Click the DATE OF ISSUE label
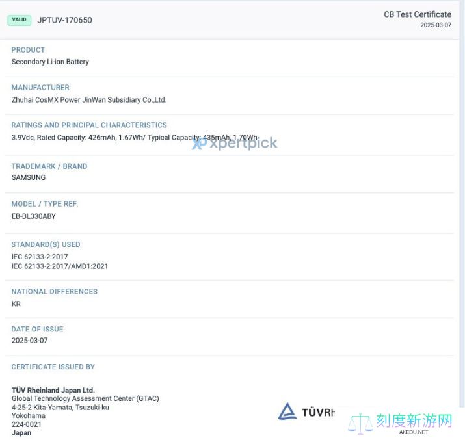465x440 pixels. 37,329
